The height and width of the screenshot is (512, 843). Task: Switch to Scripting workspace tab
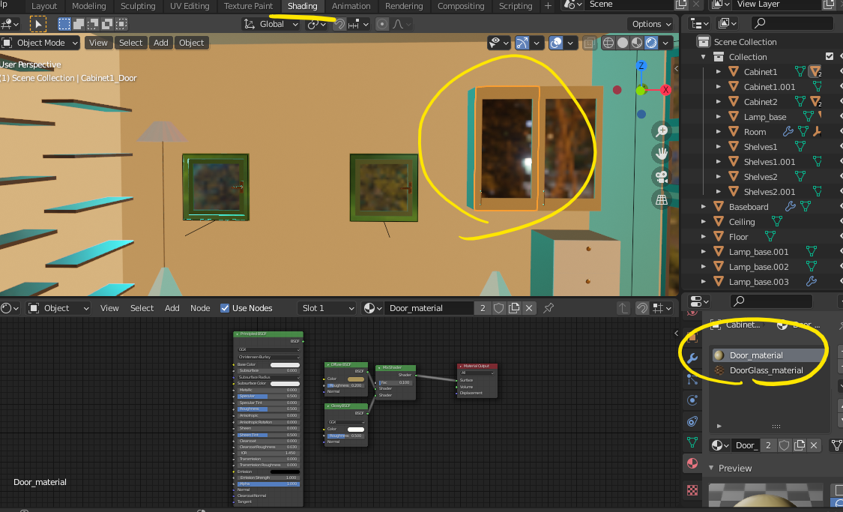tap(515, 6)
